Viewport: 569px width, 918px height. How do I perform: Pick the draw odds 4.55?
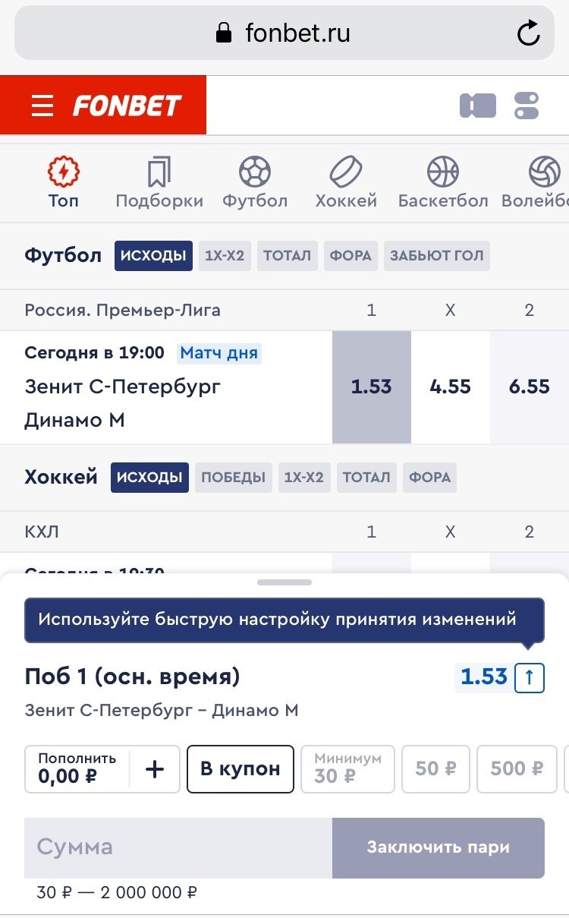click(x=450, y=386)
